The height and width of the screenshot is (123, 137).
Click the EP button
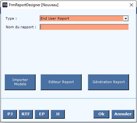(x=42, y=114)
